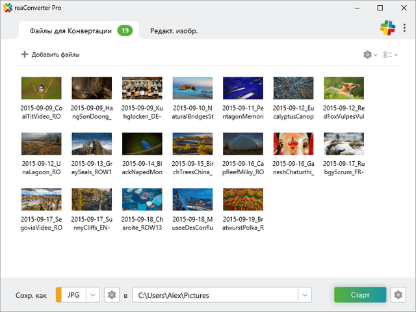Click reaConverter Pro title bar app icon
This screenshot has height=312, width=416.
click(8, 8)
